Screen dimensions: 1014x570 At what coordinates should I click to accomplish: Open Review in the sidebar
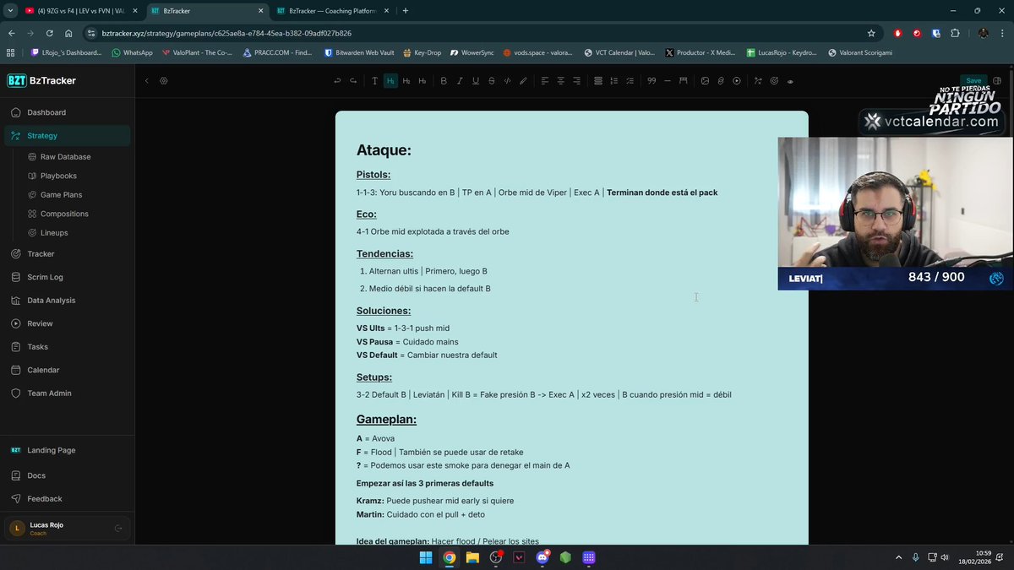[x=68, y=323]
